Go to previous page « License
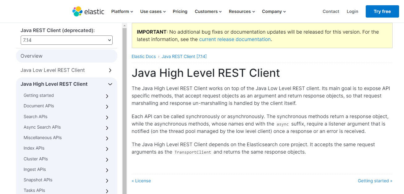The image size is (404, 194). click(x=141, y=181)
